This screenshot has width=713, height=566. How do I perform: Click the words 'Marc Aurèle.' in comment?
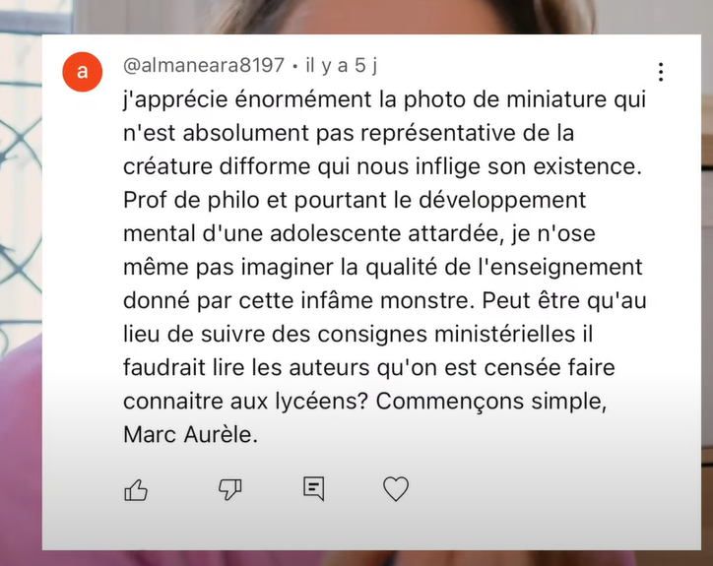(190, 435)
